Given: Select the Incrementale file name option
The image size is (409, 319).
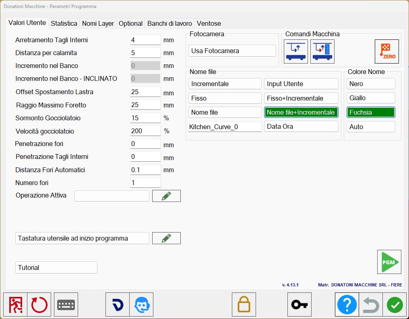Looking at the screenshot, I should point(225,84).
